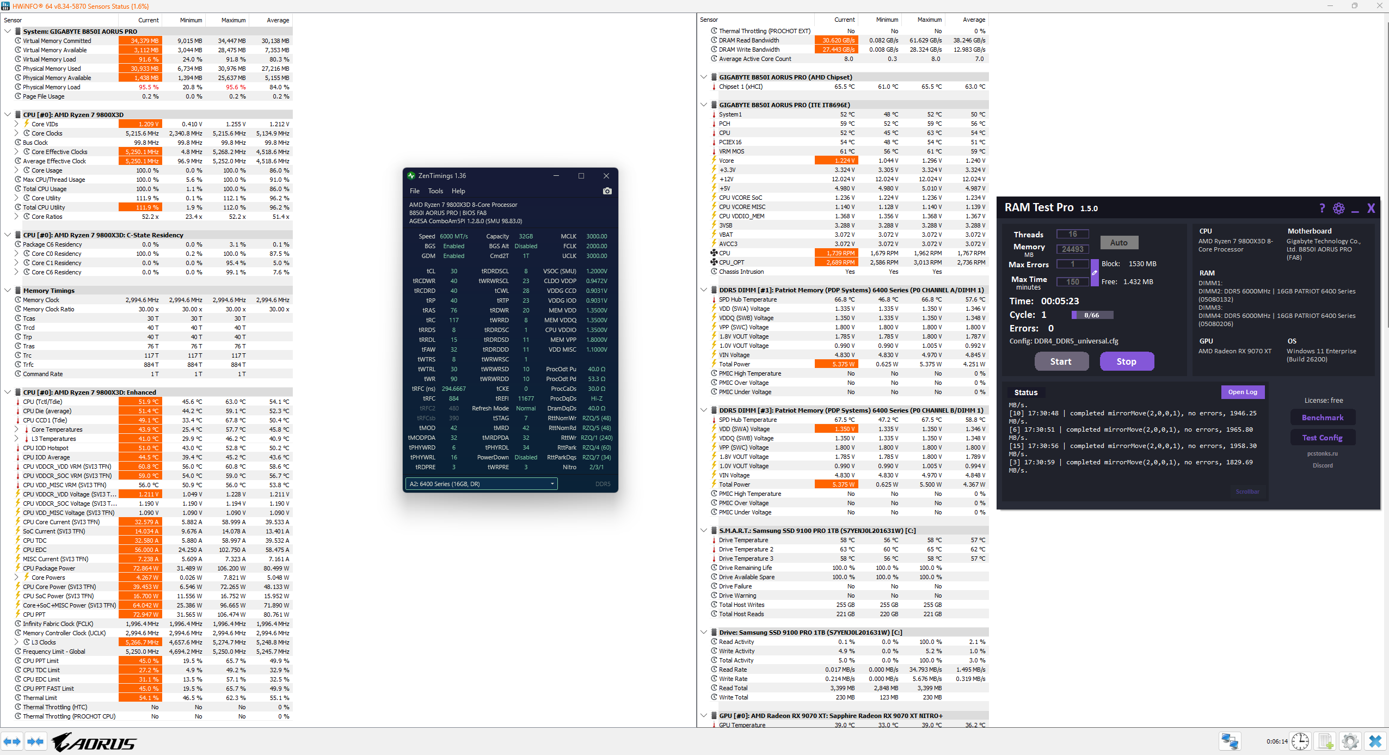Open the A2: 6400 Series DIMM dropdown
The image size is (1389, 755).
coord(482,484)
